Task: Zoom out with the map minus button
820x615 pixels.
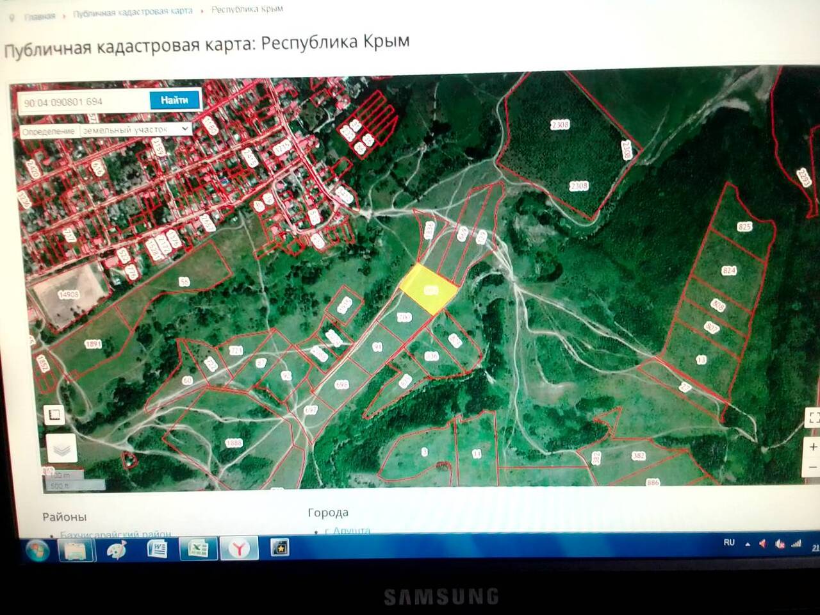Action: (812, 468)
